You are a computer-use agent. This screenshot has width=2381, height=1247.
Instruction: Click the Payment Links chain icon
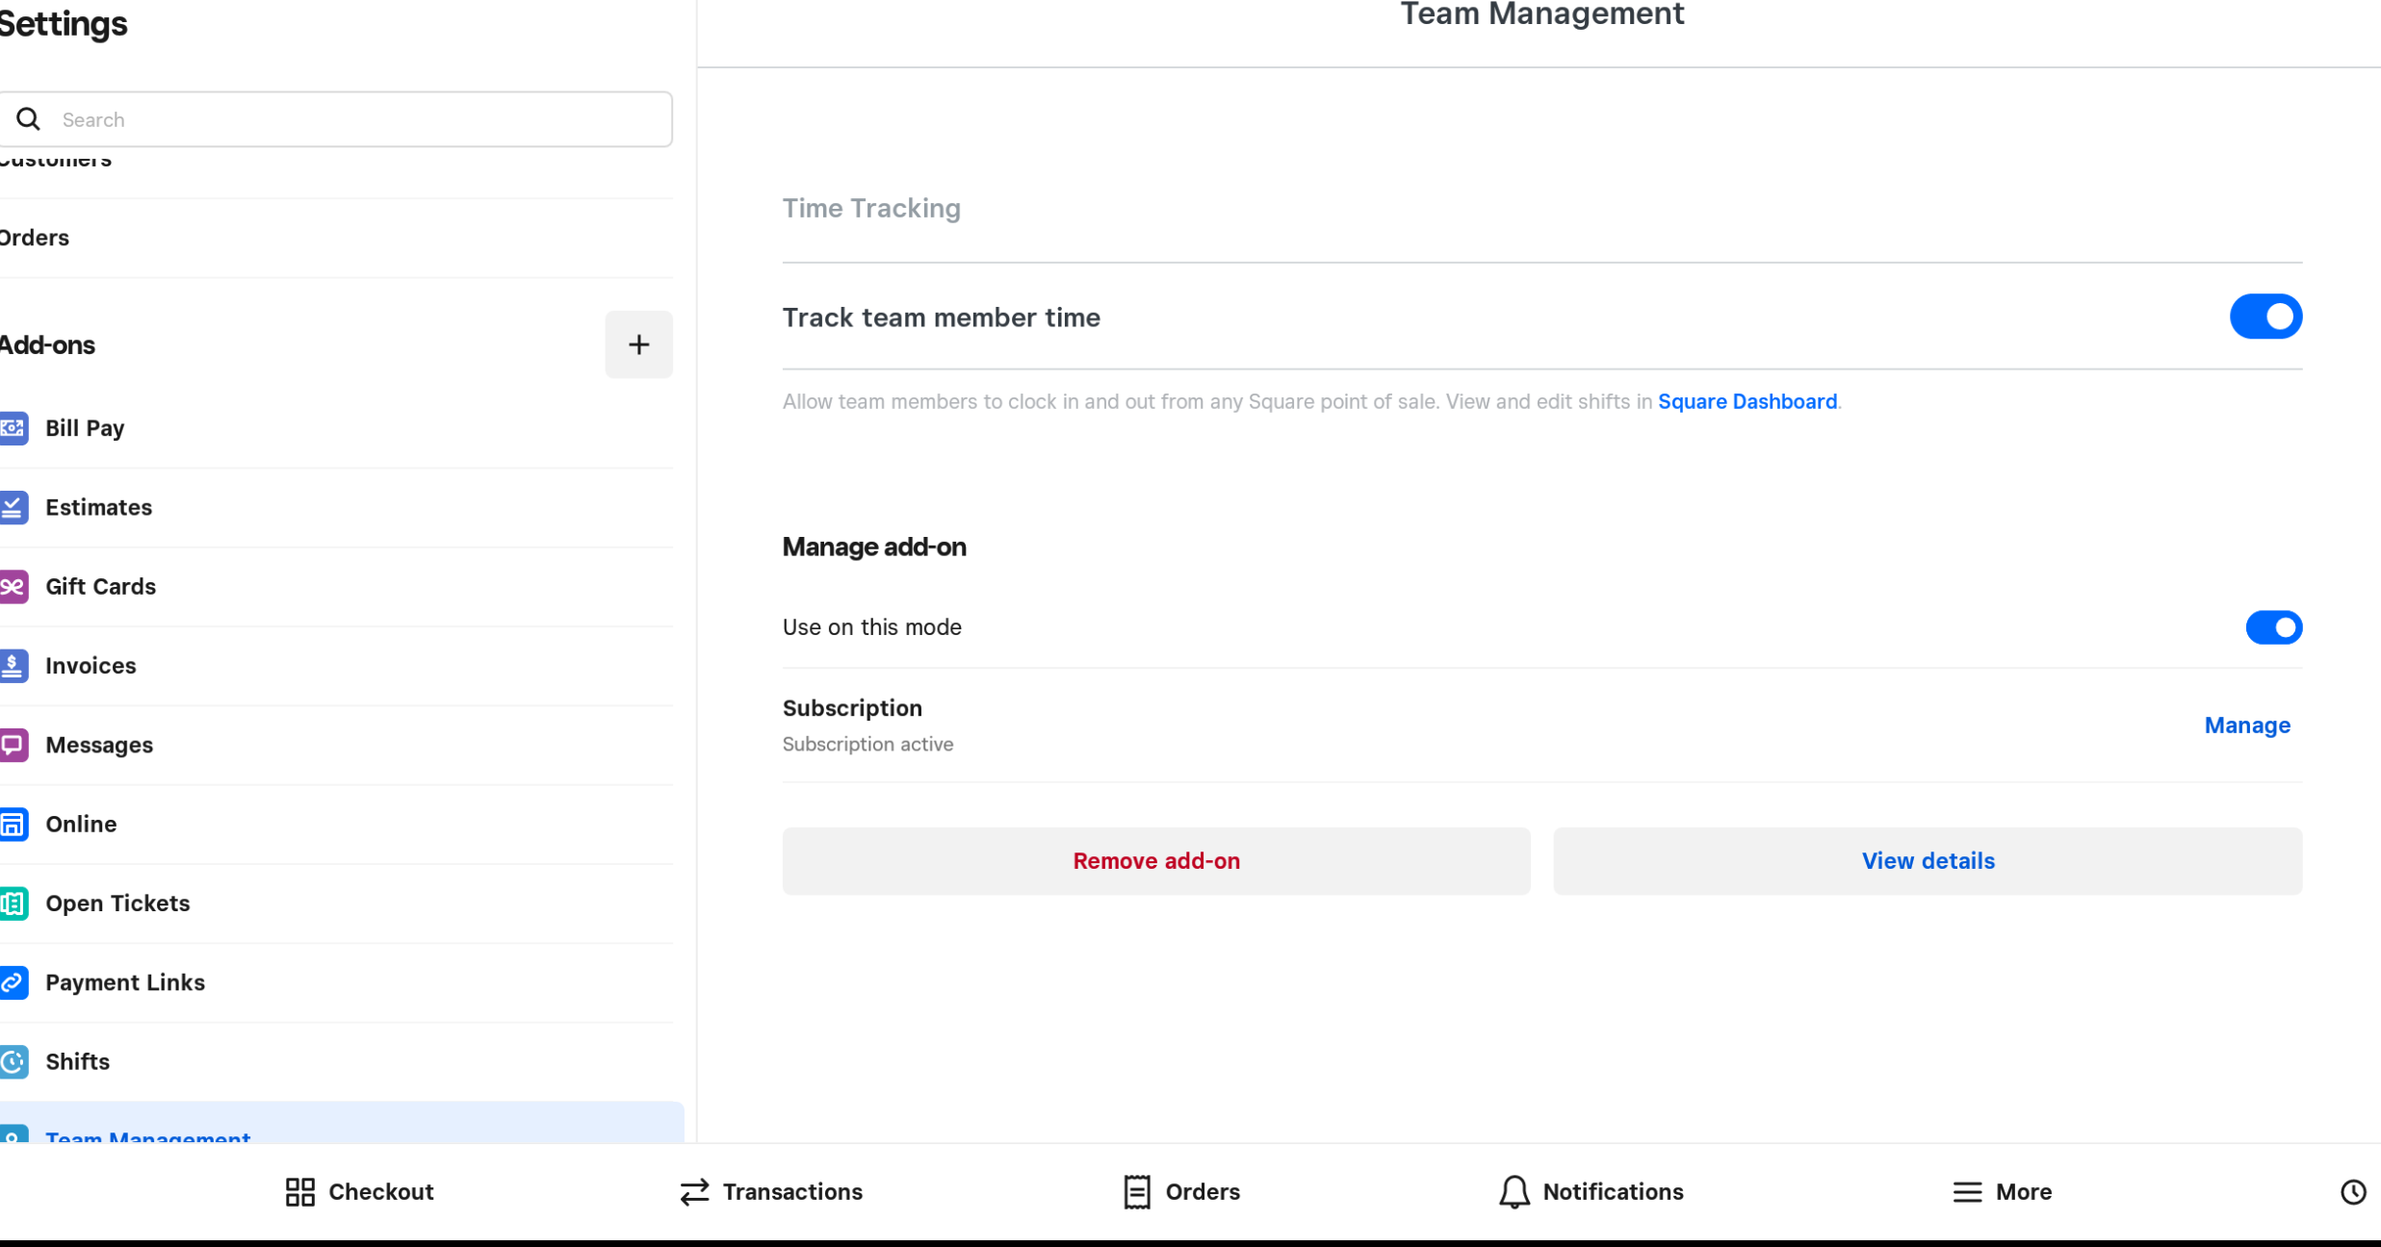tap(13, 982)
